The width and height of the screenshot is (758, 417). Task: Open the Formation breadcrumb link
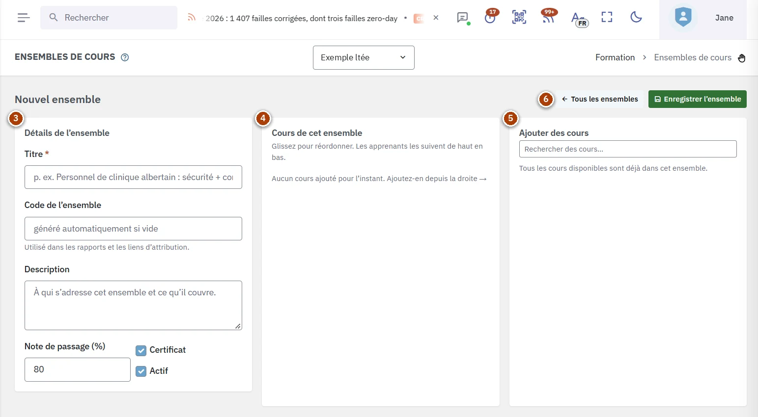tap(615, 57)
